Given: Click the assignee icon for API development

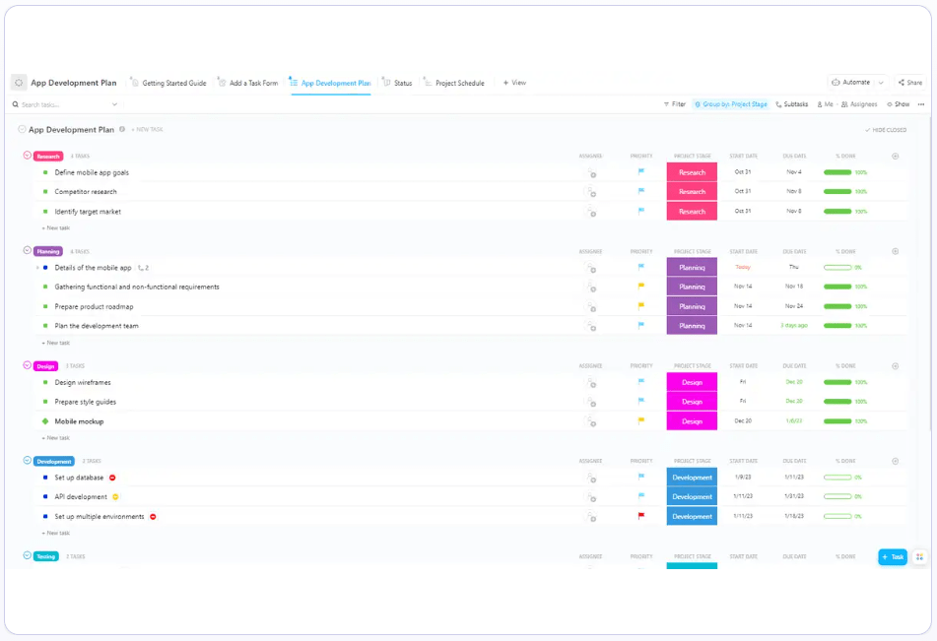Looking at the screenshot, I should 591,497.
